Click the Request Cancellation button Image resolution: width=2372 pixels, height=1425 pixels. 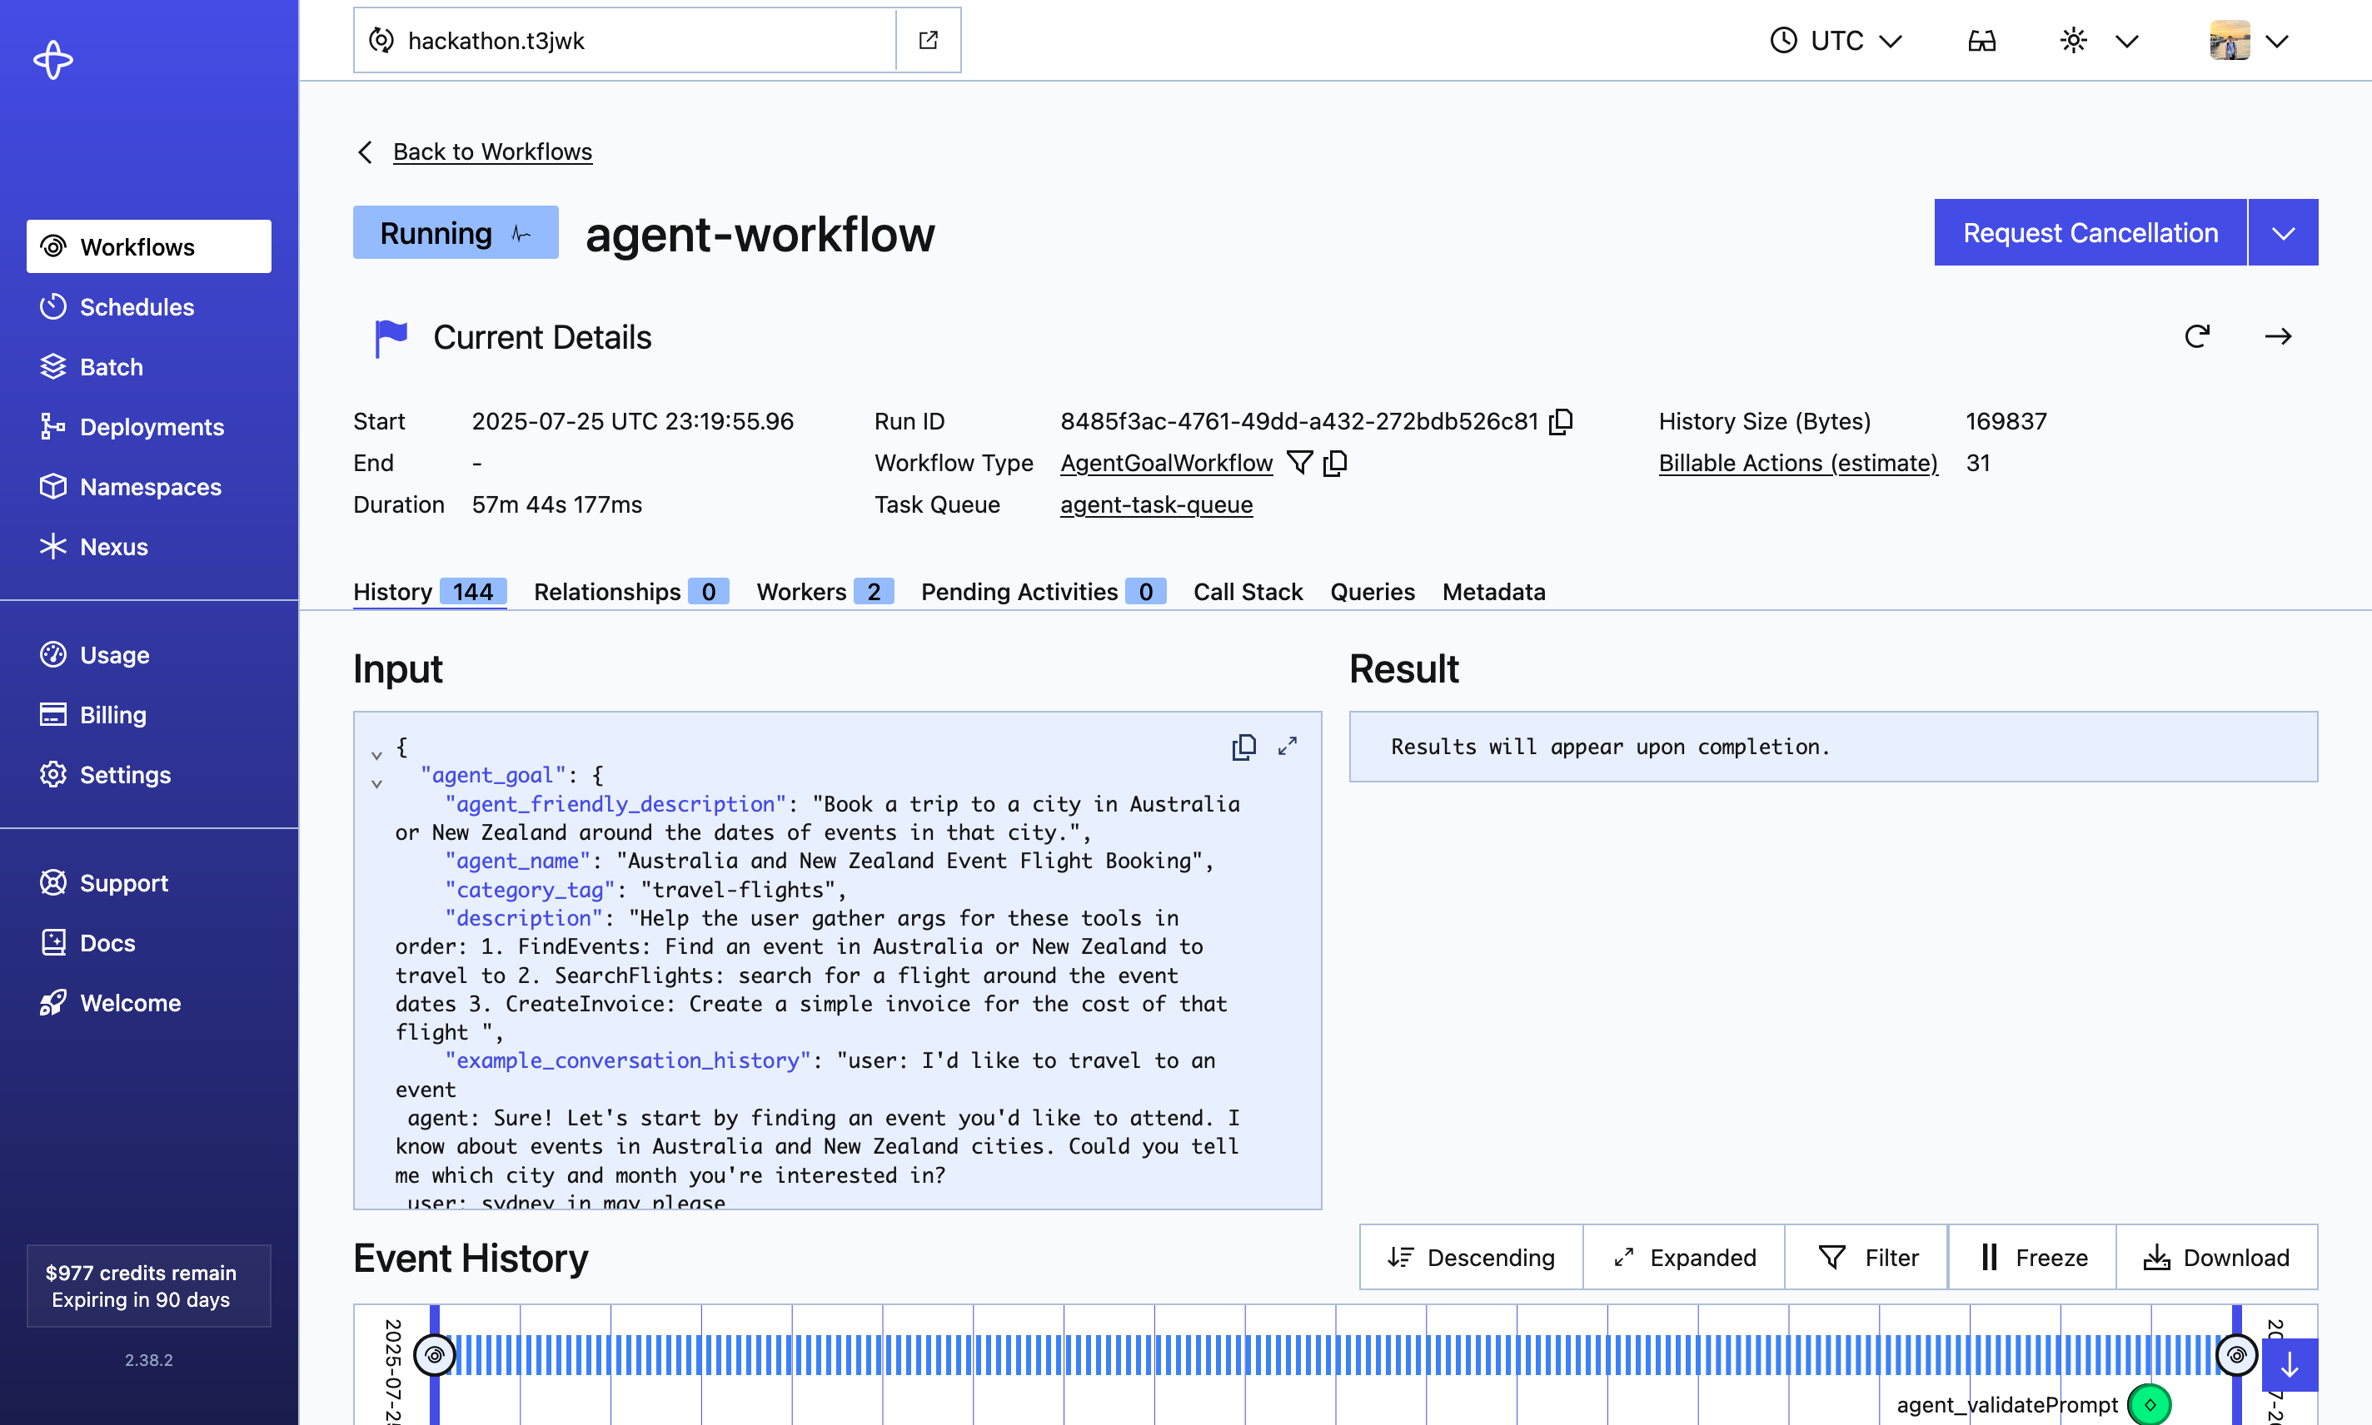2090,232
